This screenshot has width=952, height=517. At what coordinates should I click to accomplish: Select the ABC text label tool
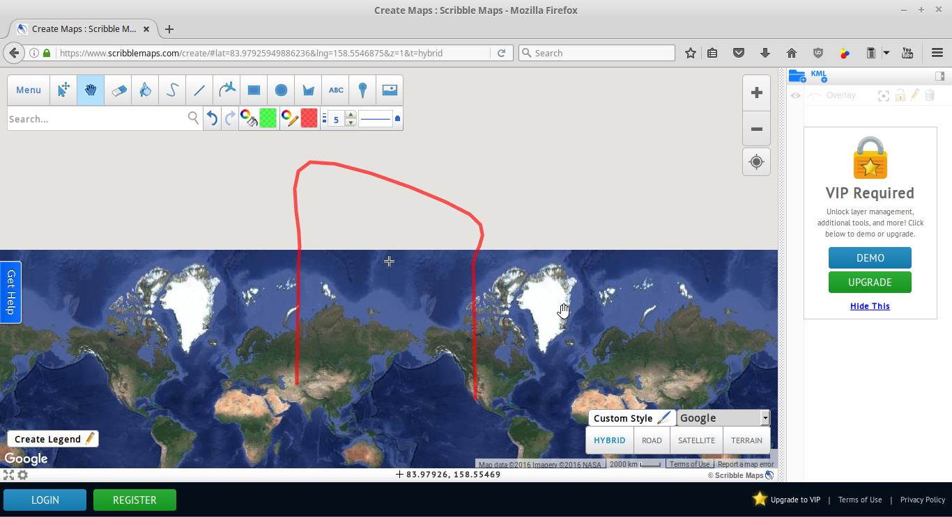pyautogui.click(x=336, y=90)
